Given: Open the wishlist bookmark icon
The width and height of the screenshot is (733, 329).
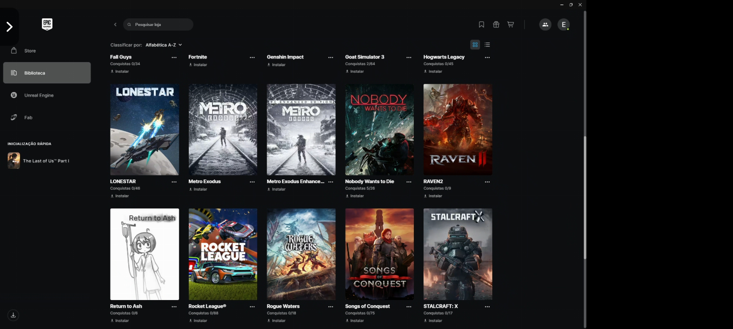Looking at the screenshot, I should click(x=482, y=24).
